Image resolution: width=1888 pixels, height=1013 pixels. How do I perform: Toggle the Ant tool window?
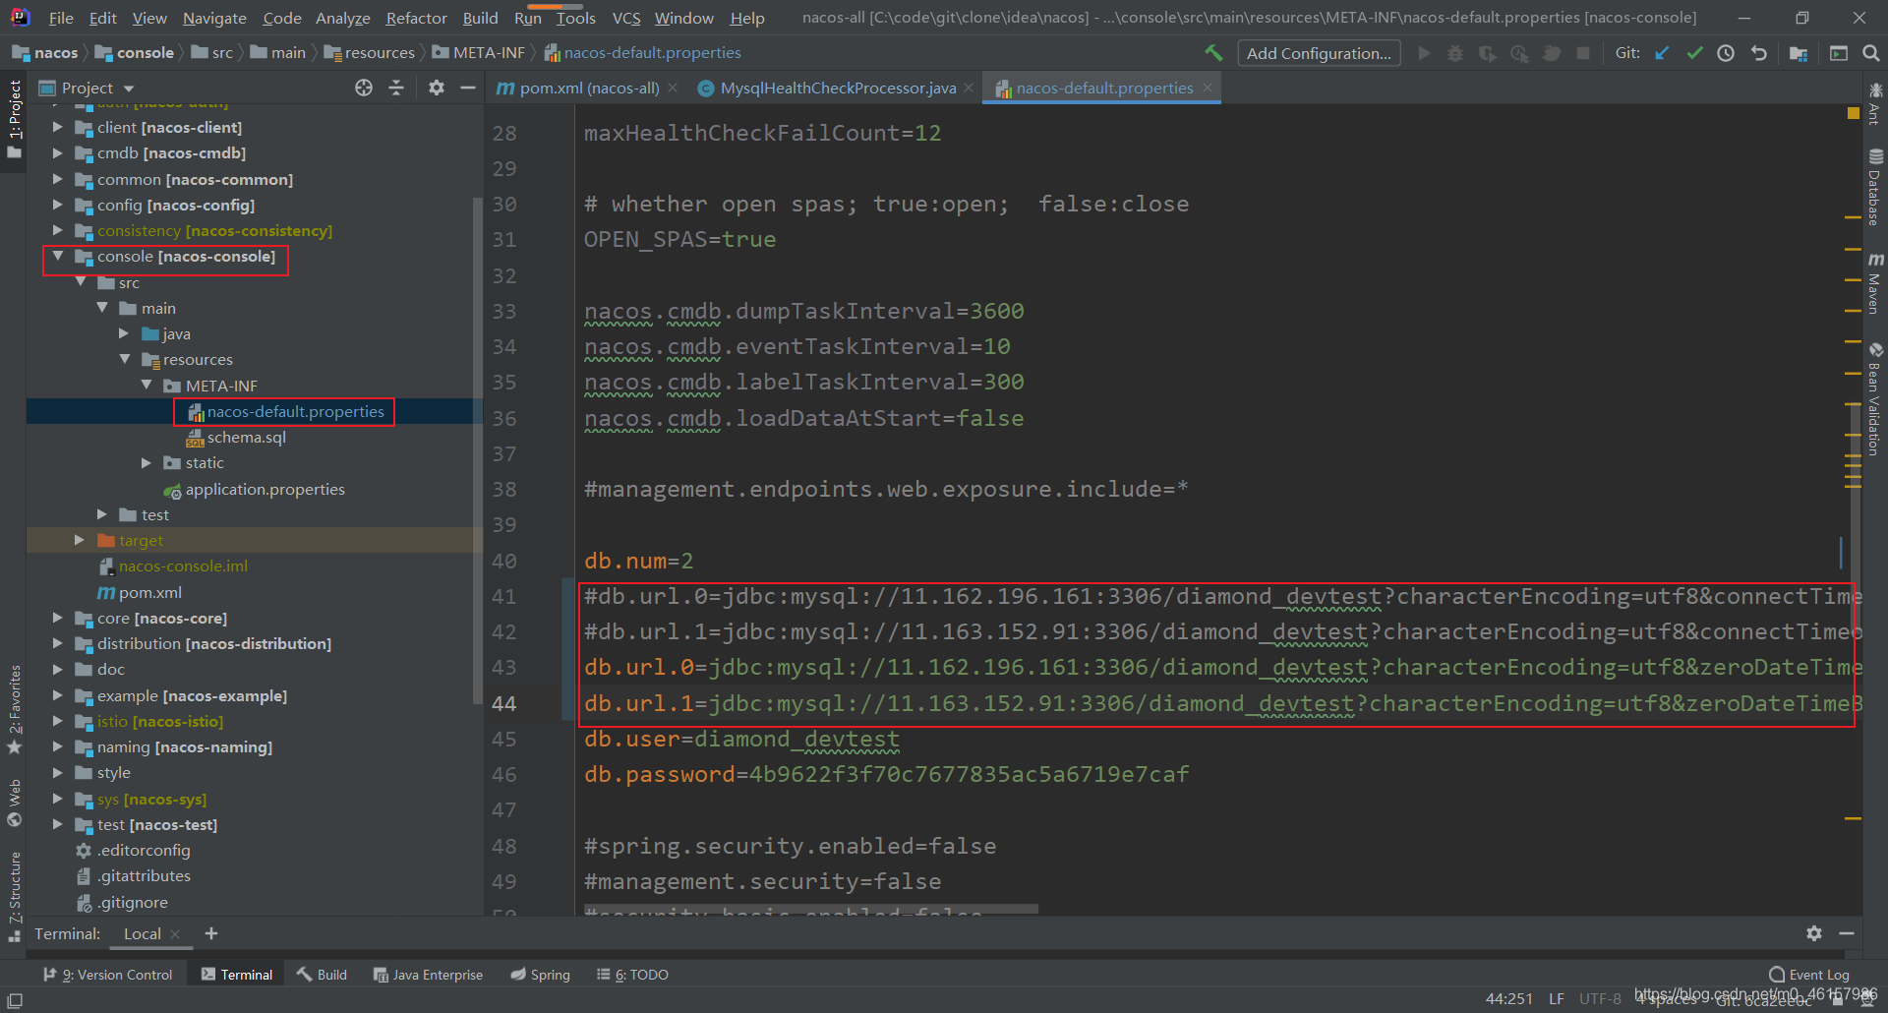[x=1875, y=104]
